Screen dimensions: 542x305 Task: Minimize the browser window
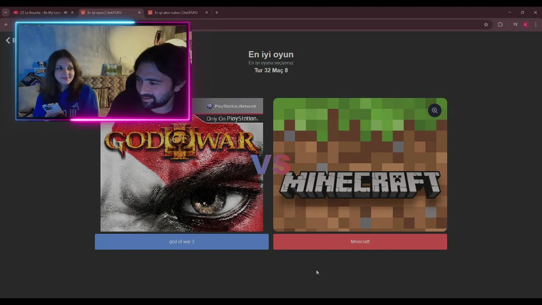click(x=509, y=13)
